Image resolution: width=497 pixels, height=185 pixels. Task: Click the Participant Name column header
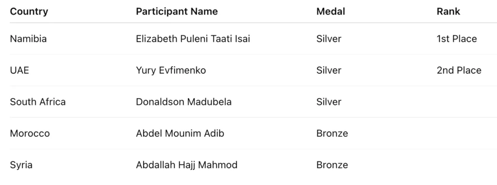177,12
